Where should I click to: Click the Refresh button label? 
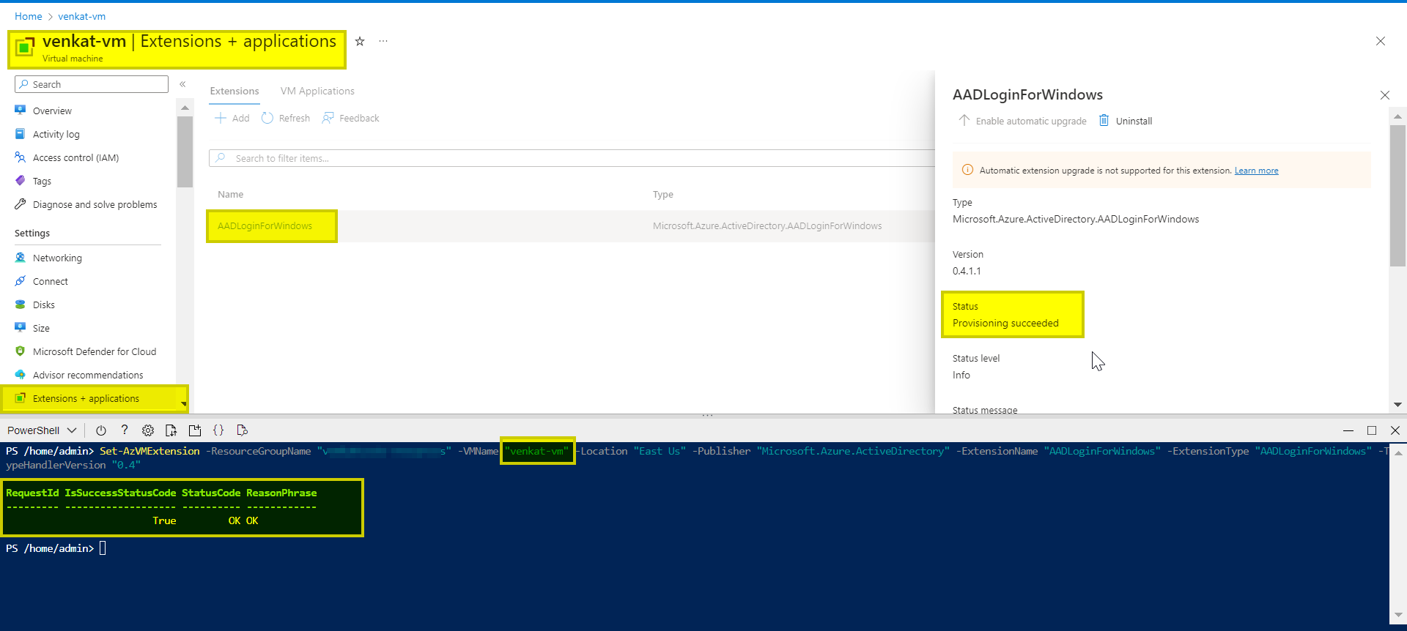point(294,118)
